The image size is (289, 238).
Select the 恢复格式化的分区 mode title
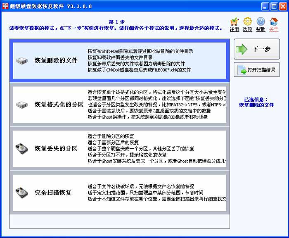pyautogui.click(x=59, y=105)
